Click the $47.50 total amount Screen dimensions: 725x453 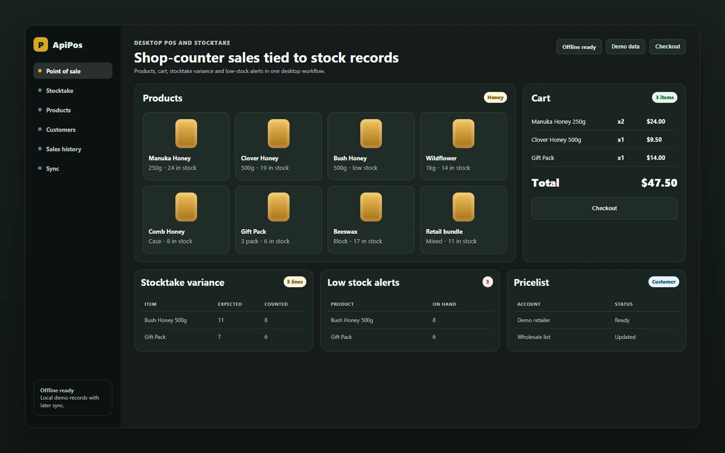click(659, 183)
